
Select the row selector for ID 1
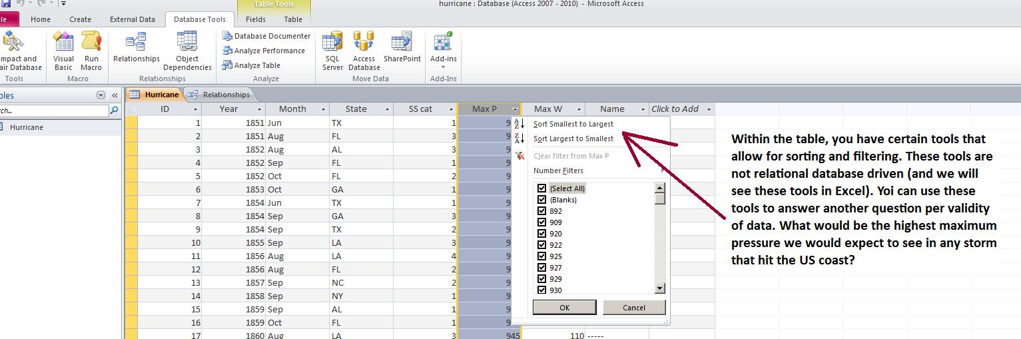tap(131, 123)
